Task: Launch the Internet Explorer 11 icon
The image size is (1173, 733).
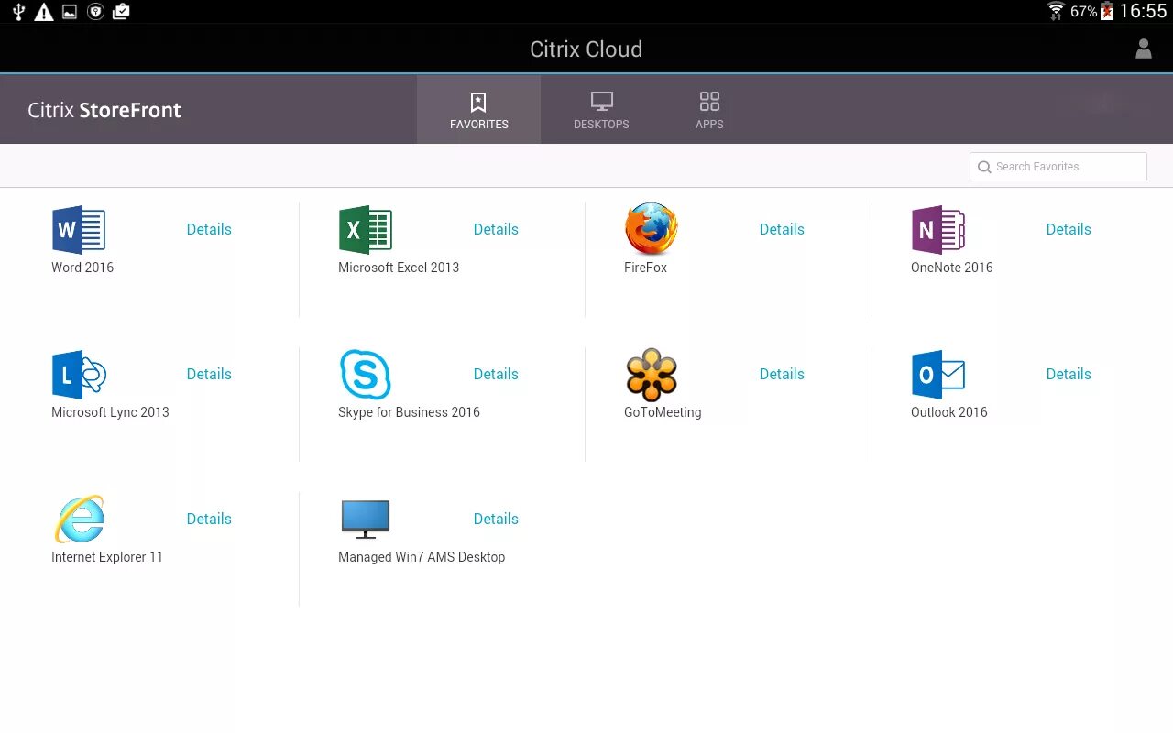Action: pos(79,519)
